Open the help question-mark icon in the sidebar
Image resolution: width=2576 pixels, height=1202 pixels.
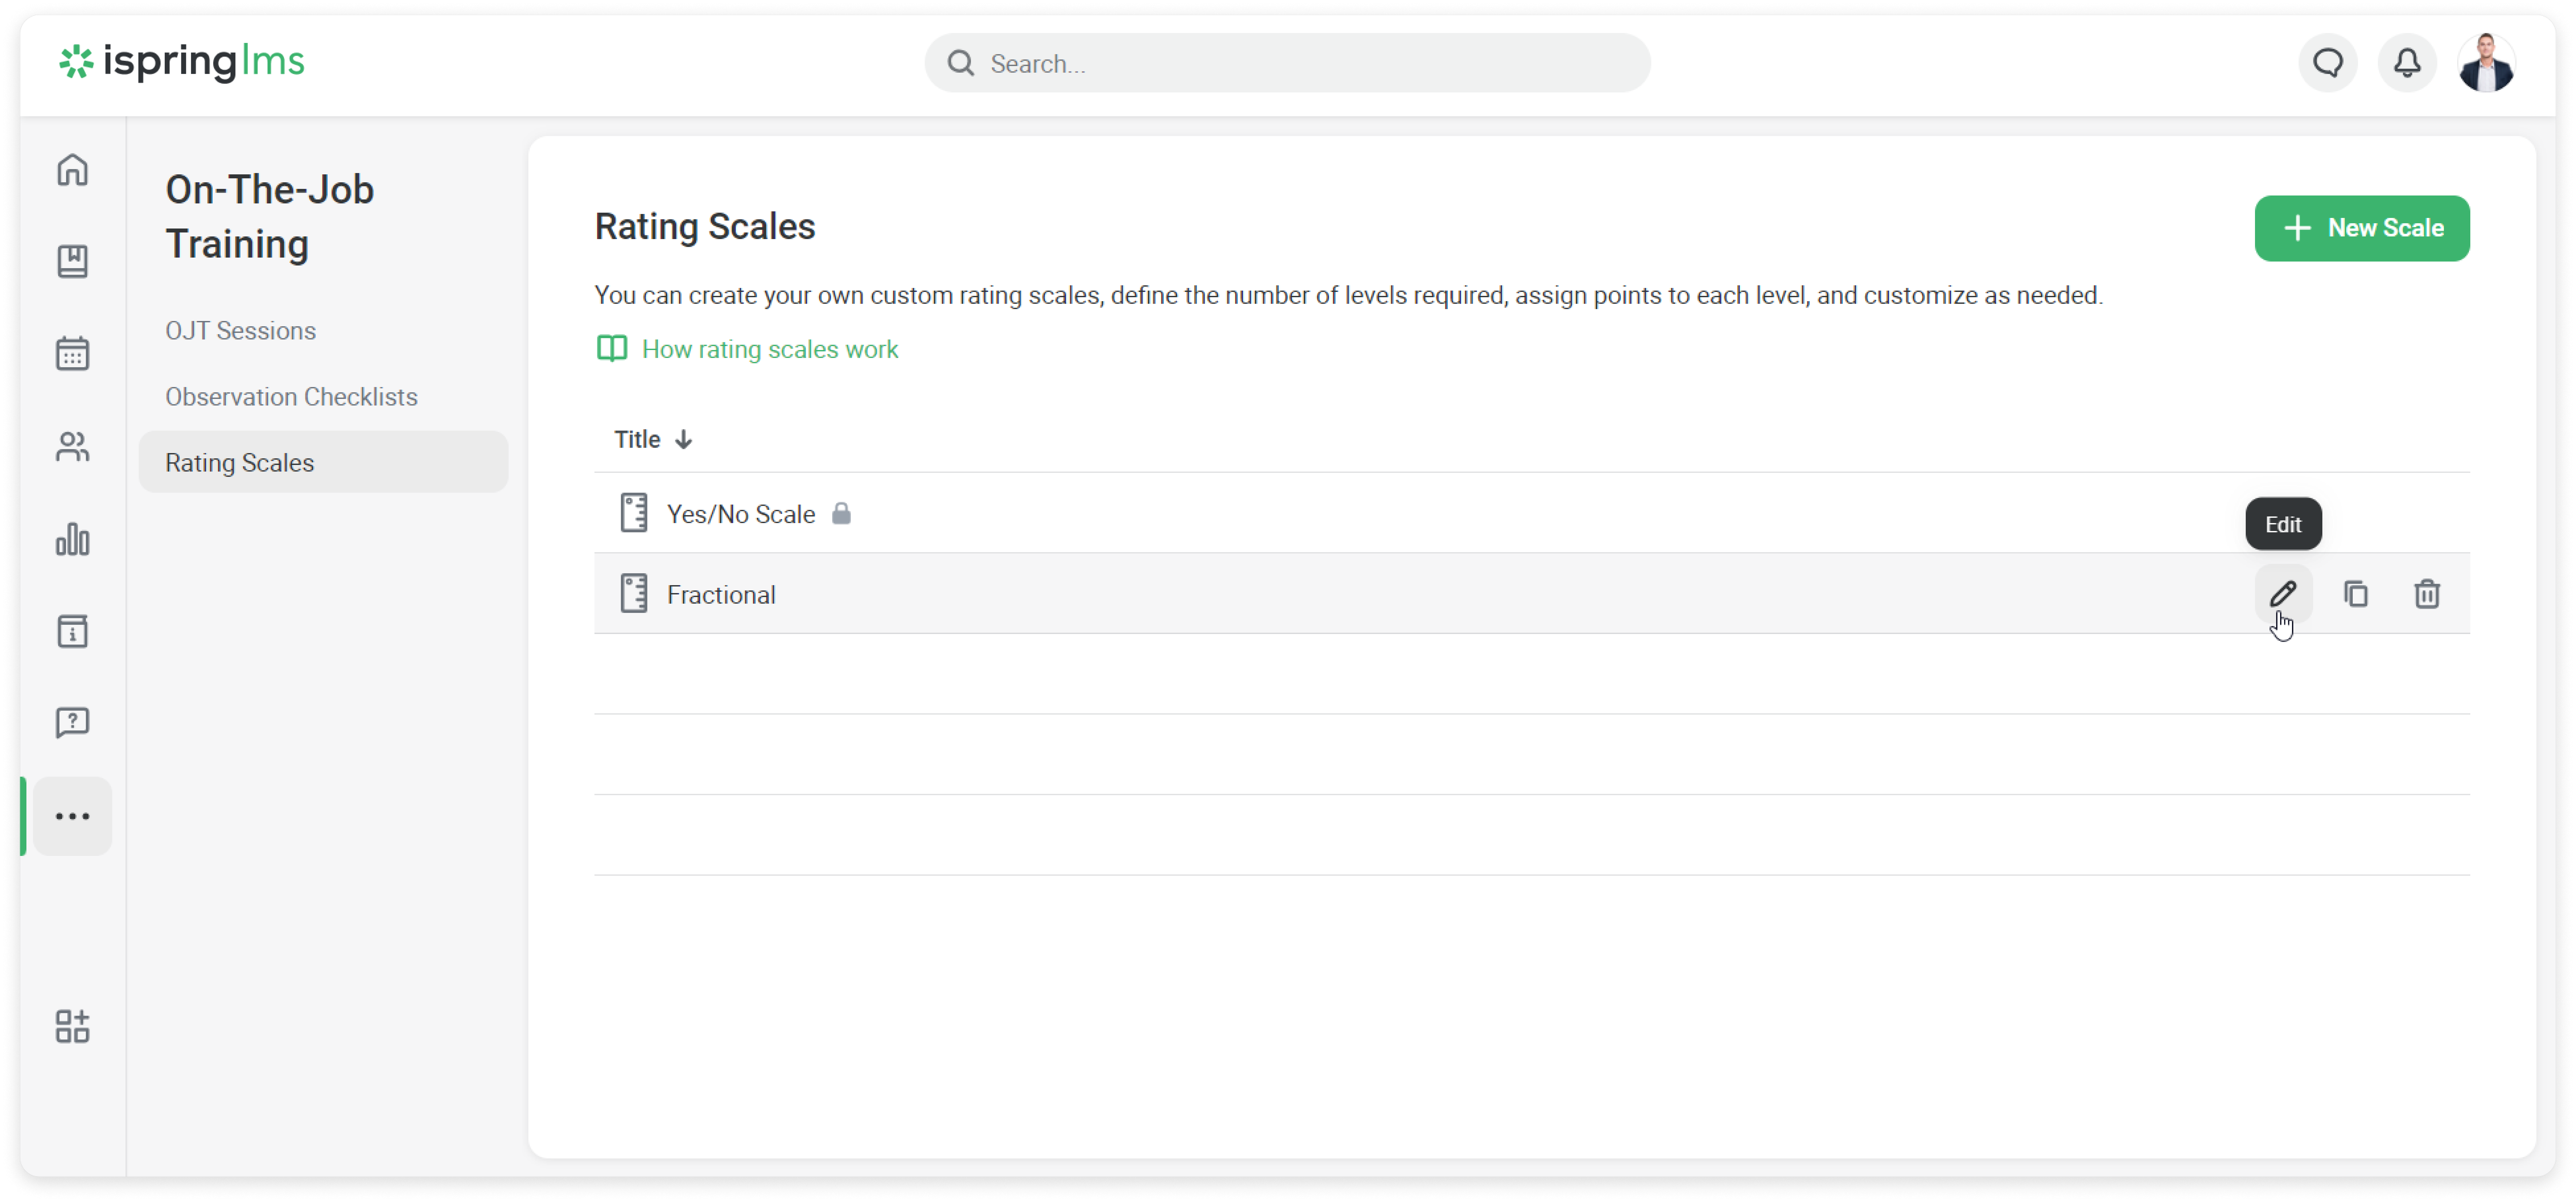coord(72,722)
